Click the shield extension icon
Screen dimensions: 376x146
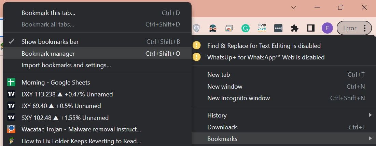tap(196, 28)
